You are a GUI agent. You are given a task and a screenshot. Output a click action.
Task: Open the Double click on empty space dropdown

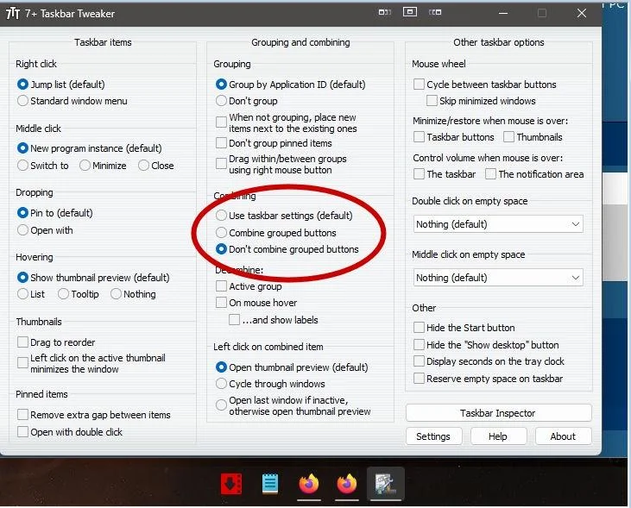498,224
